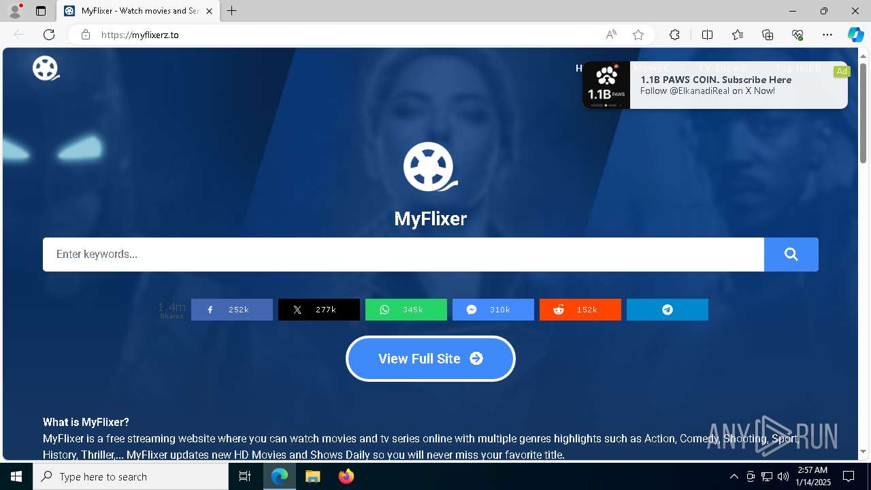Open the Windows Start menu
This screenshot has width=871, height=490.
pyautogui.click(x=16, y=476)
